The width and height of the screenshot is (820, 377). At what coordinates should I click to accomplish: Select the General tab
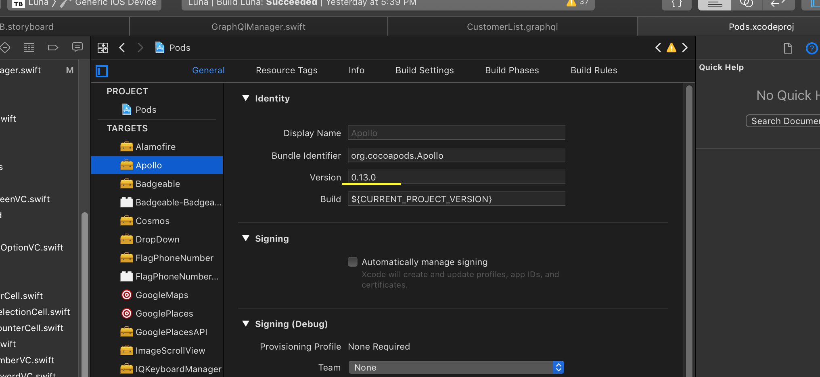208,70
